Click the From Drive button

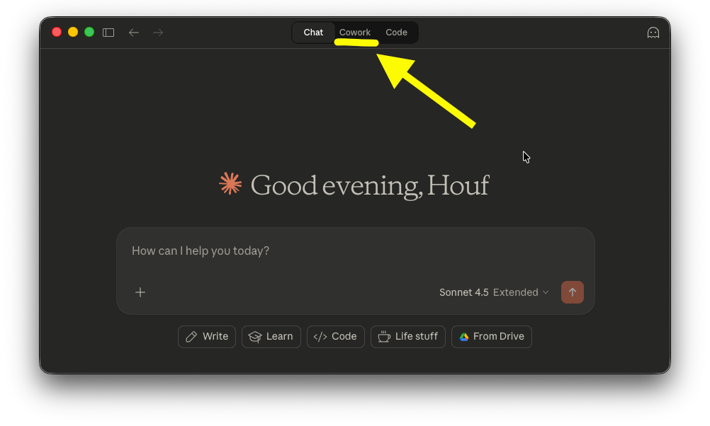[x=491, y=336]
